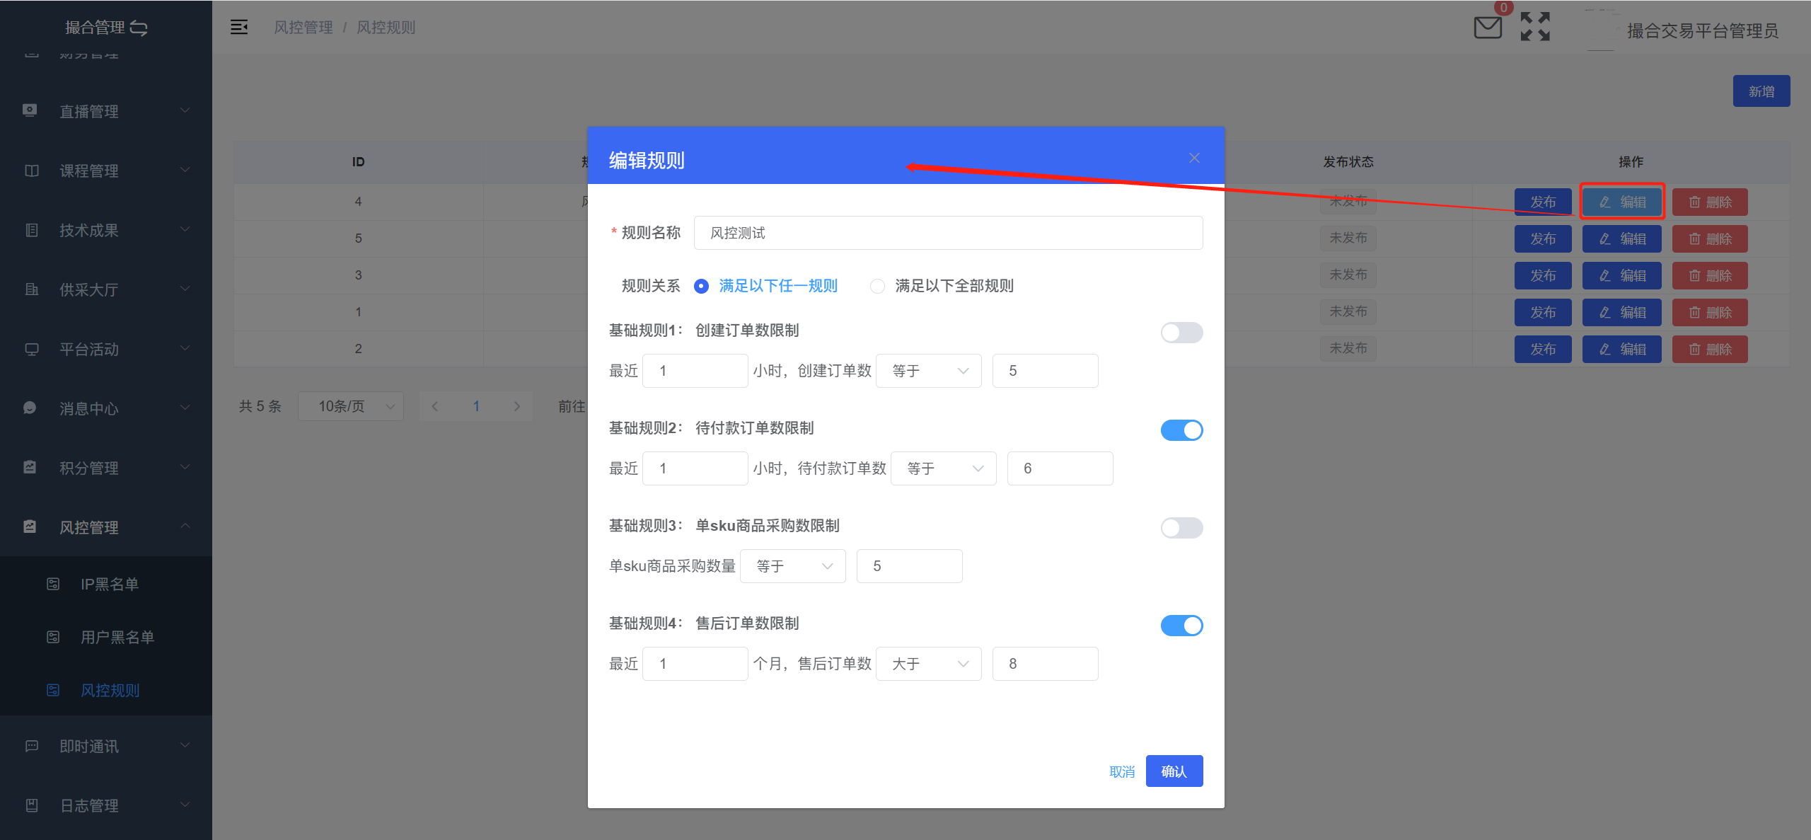Click the fullscreen expand arrows icon
This screenshot has width=1811, height=840.
tap(1534, 27)
